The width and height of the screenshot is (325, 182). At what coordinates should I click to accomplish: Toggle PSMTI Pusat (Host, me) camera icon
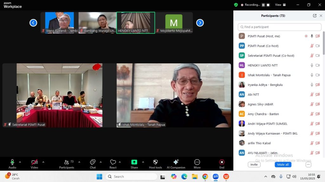[317, 36]
